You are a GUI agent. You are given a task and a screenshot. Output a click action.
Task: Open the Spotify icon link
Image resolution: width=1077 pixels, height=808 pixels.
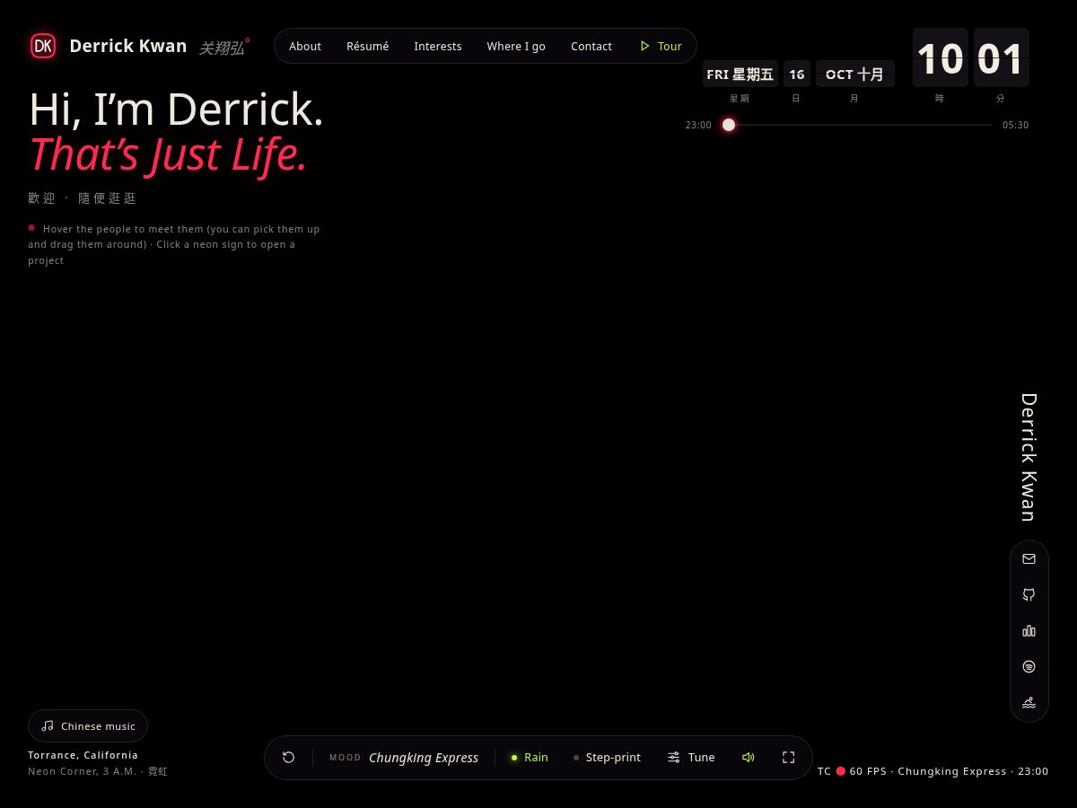(1029, 666)
